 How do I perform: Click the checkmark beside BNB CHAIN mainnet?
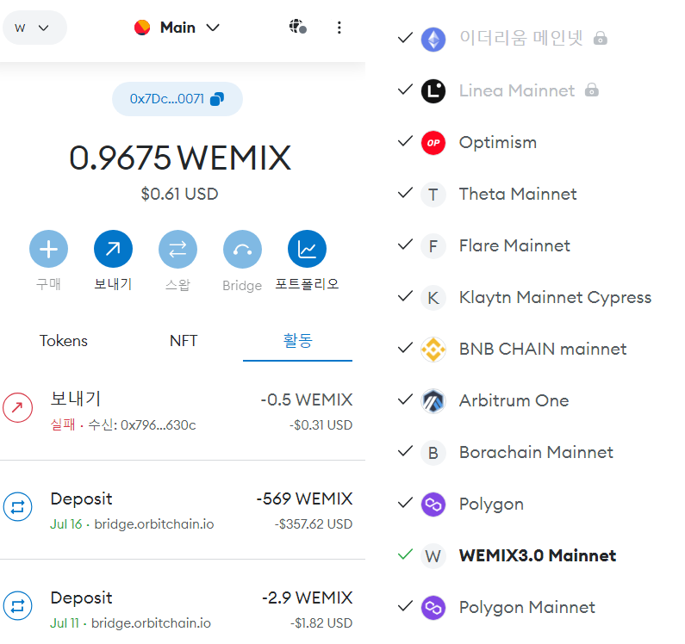click(406, 348)
